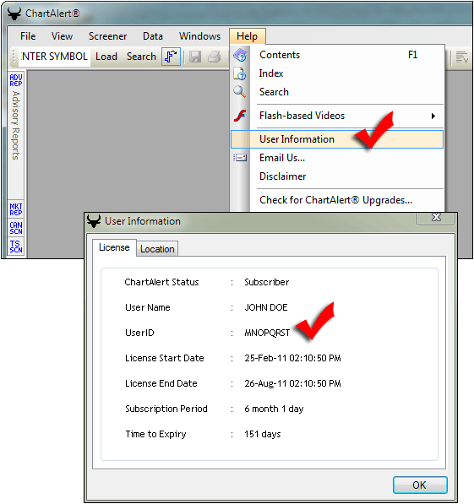474x504 pixels.
Task: Click the Enter Symbol input field
Action: point(54,57)
